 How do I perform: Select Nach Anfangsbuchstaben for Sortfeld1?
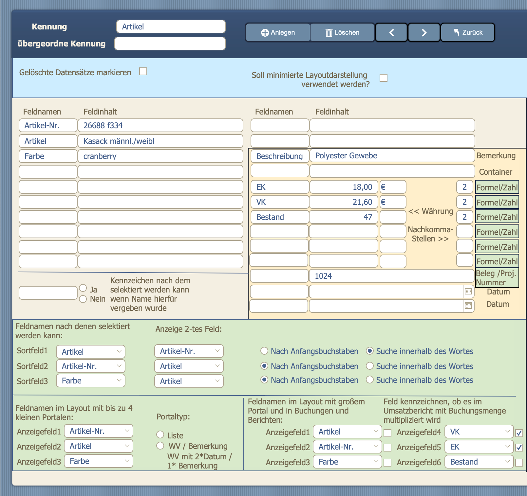coord(264,351)
